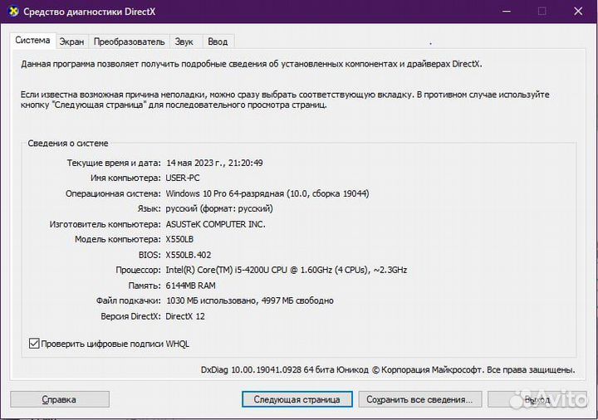Click the Файл подкачки label
Image resolution: width=598 pixels, height=420 pixels.
(128, 300)
